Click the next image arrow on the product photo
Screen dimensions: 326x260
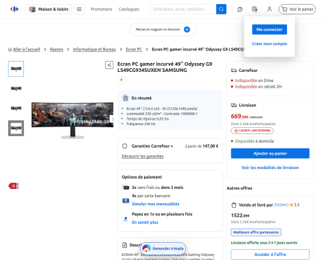(x=112, y=119)
